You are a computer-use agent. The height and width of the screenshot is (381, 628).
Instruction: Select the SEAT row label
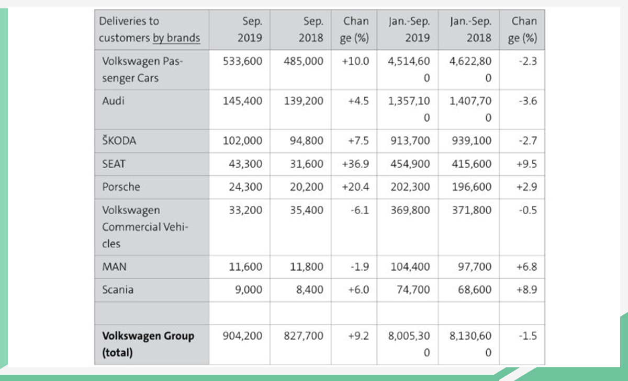114,164
